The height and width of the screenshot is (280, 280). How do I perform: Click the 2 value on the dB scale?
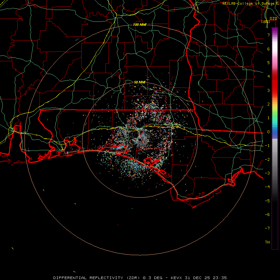pyautogui.click(x=268, y=104)
